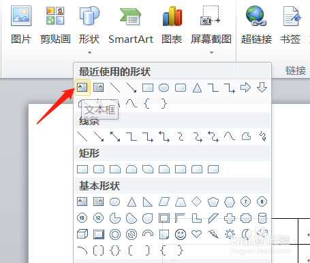Screen dimensions: 310x263
Task: Choose the oval in recently used shapes
Action: pyautogui.click(x=164, y=88)
